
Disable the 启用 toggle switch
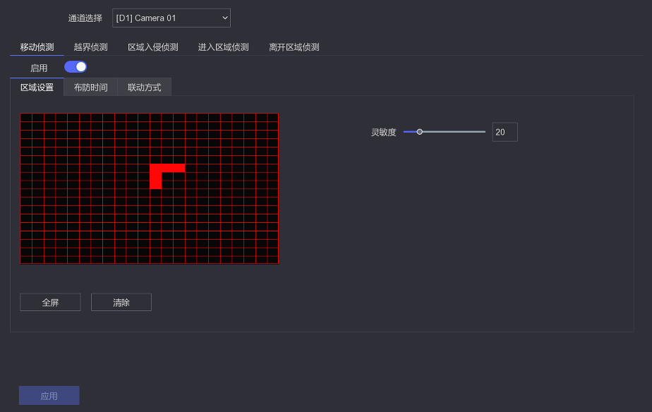tap(76, 67)
